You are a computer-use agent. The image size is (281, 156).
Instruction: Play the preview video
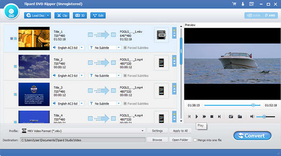(197, 117)
